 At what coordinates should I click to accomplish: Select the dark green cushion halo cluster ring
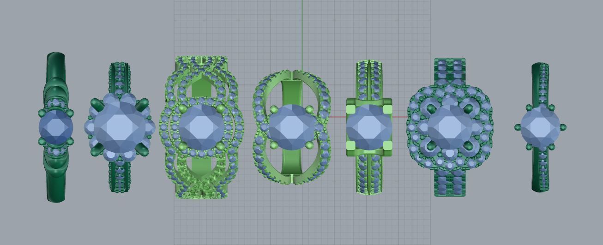(449, 127)
